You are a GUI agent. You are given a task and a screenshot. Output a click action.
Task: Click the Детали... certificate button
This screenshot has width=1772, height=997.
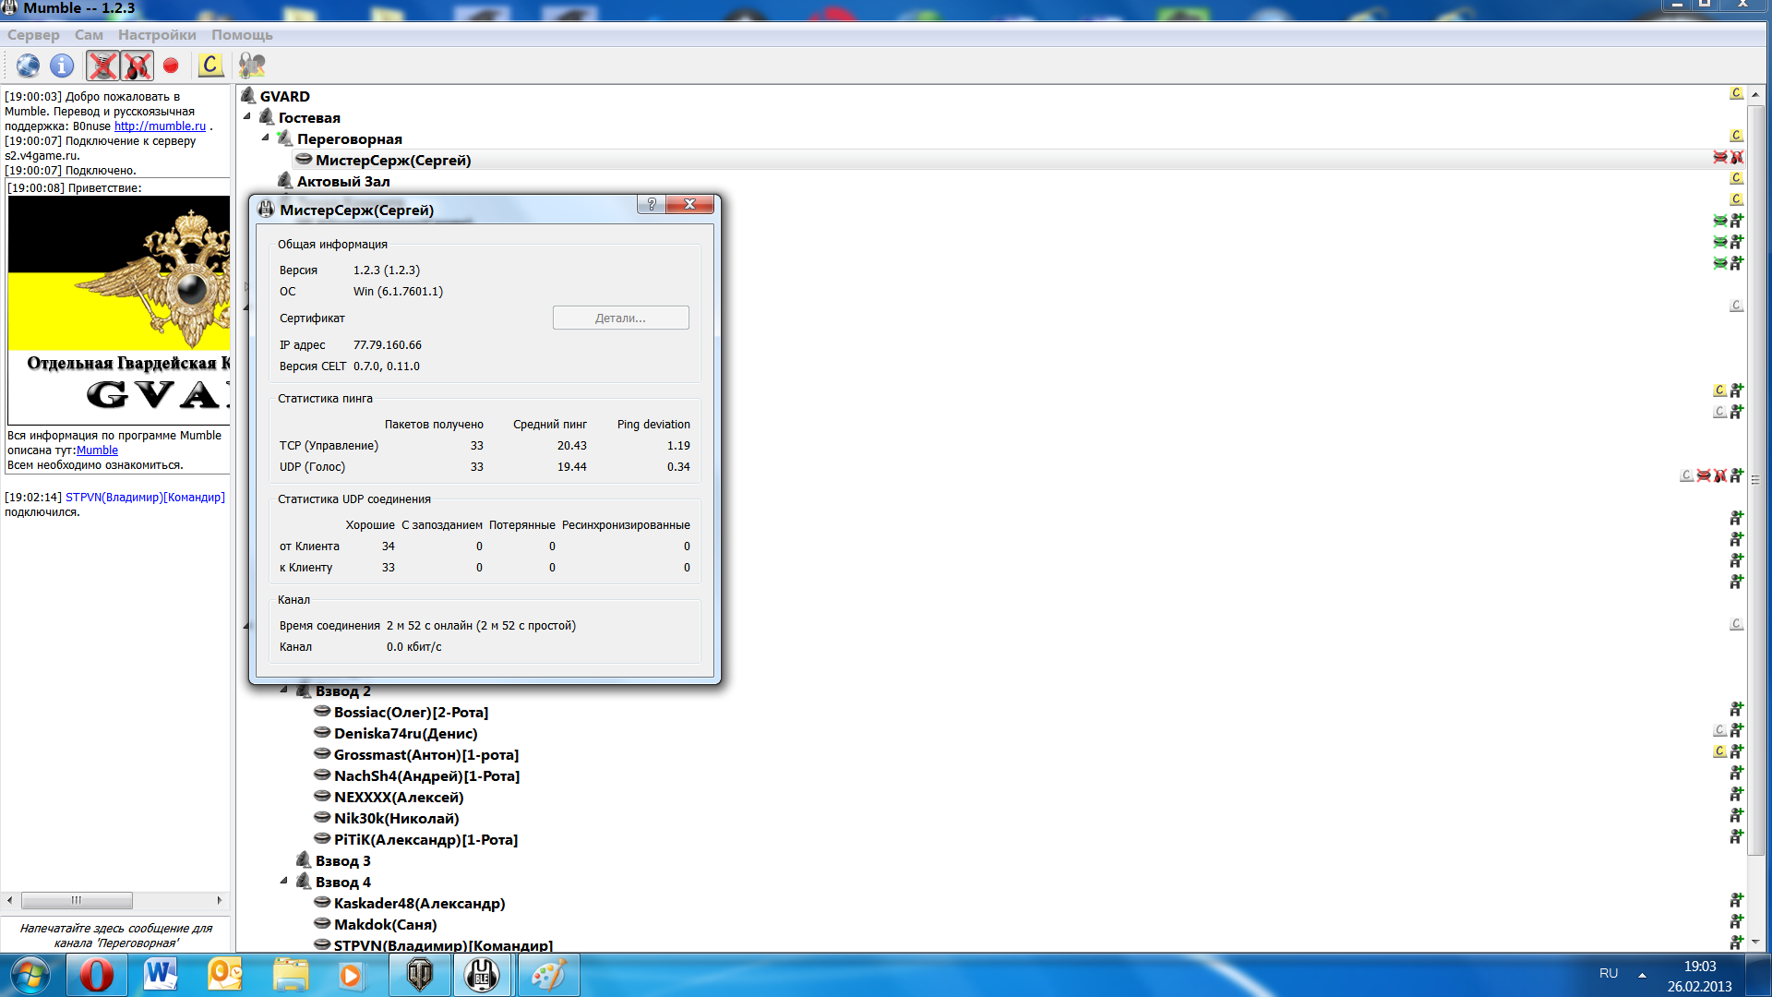[620, 318]
